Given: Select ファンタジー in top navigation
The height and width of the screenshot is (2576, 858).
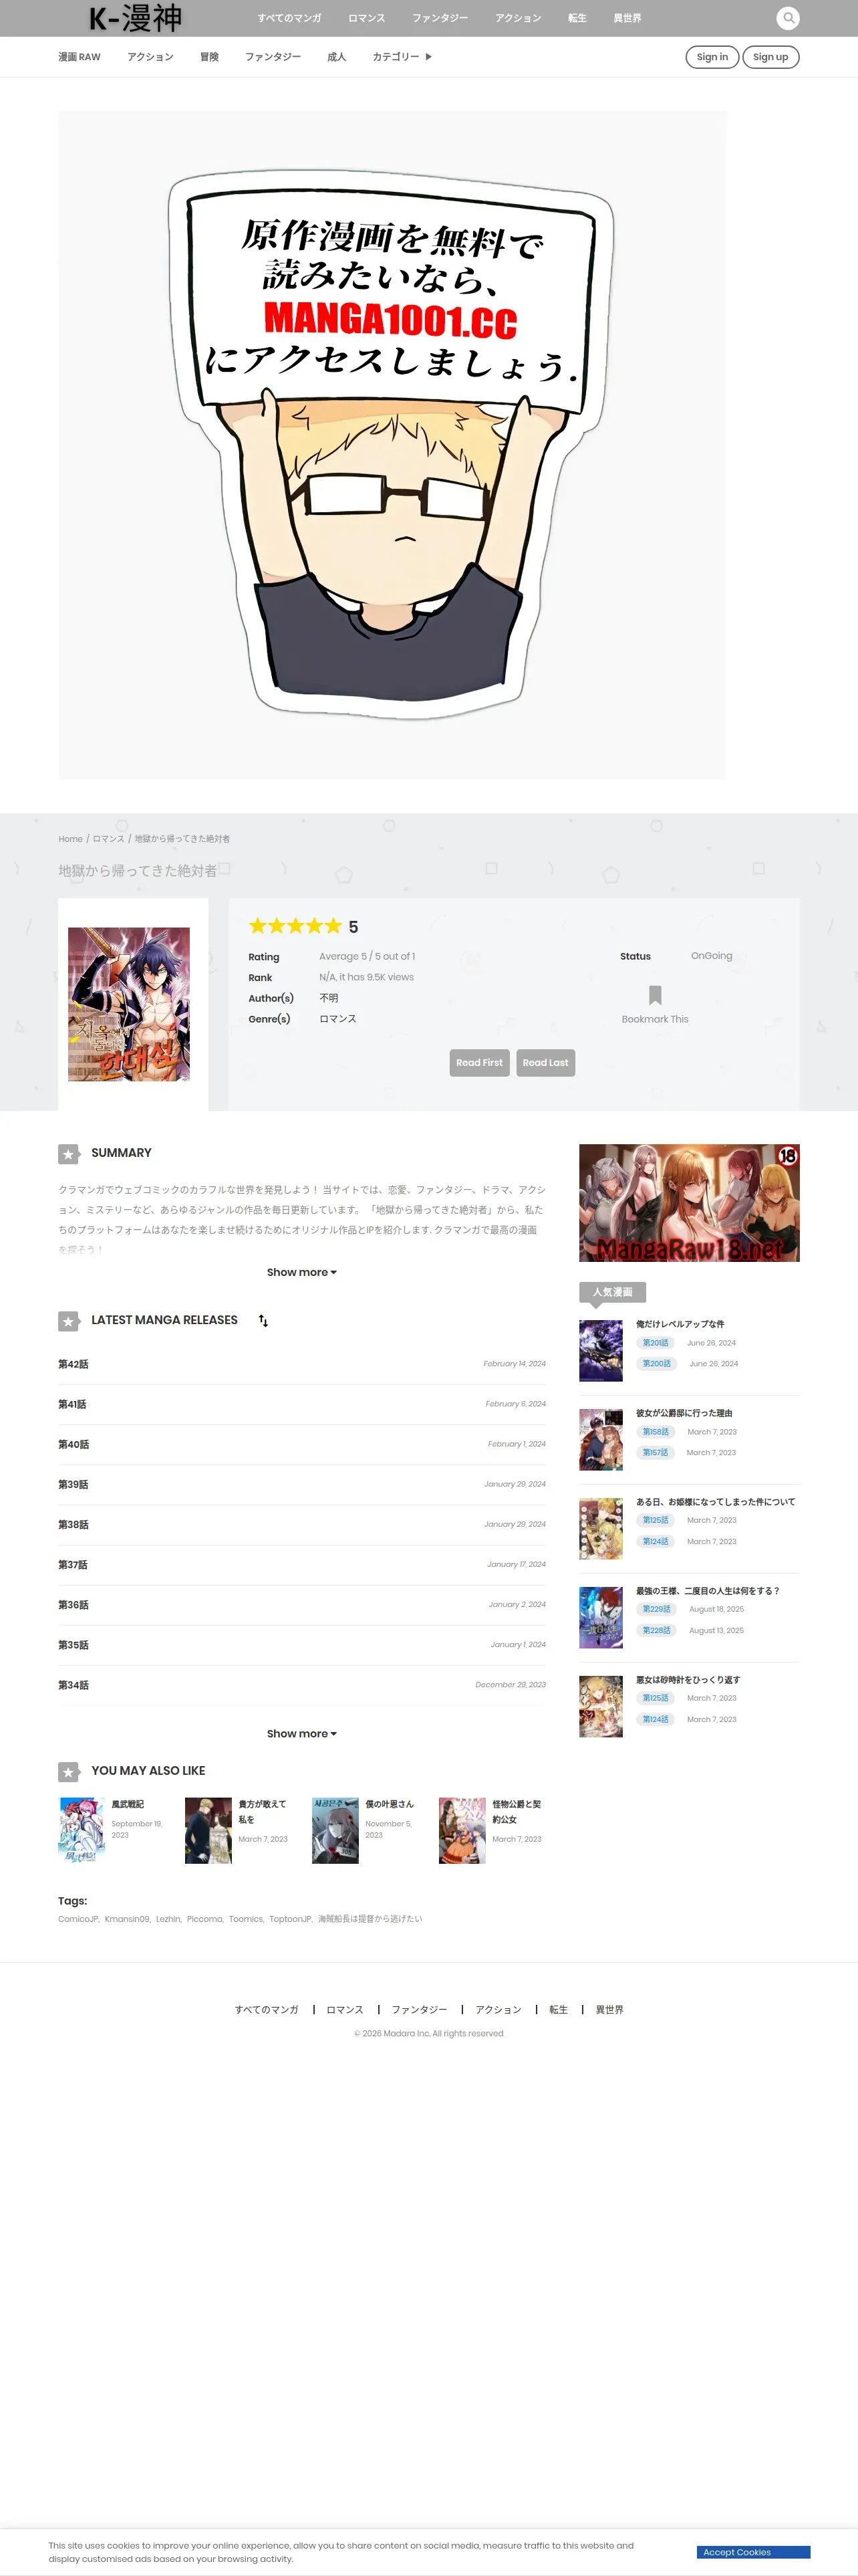Looking at the screenshot, I should 440,18.
